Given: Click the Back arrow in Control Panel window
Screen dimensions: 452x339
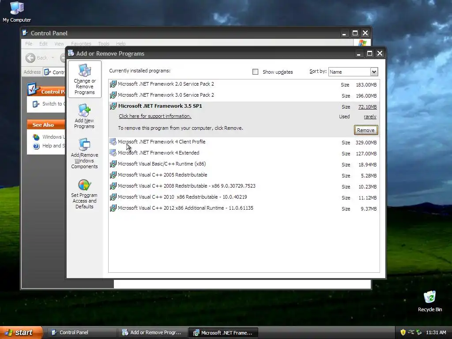Looking at the screenshot, I should tap(30, 58).
